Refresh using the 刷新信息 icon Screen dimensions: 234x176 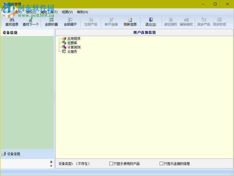[130, 20]
